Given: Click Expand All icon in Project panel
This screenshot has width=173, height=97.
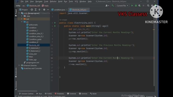Looking at the screenshot, I should point(35,10).
